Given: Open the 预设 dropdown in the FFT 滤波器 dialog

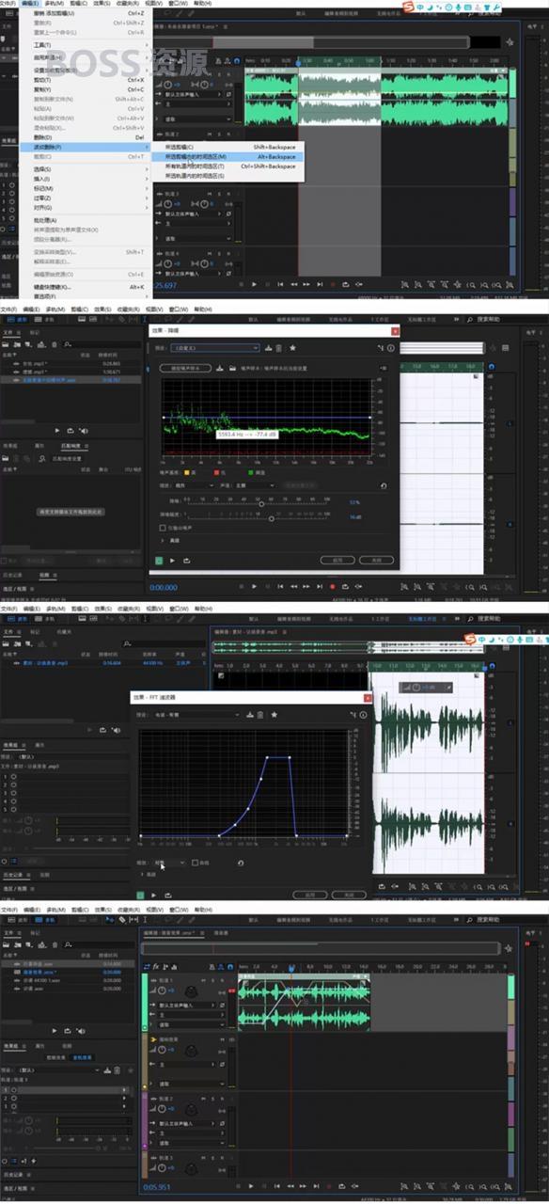Looking at the screenshot, I should [x=196, y=715].
